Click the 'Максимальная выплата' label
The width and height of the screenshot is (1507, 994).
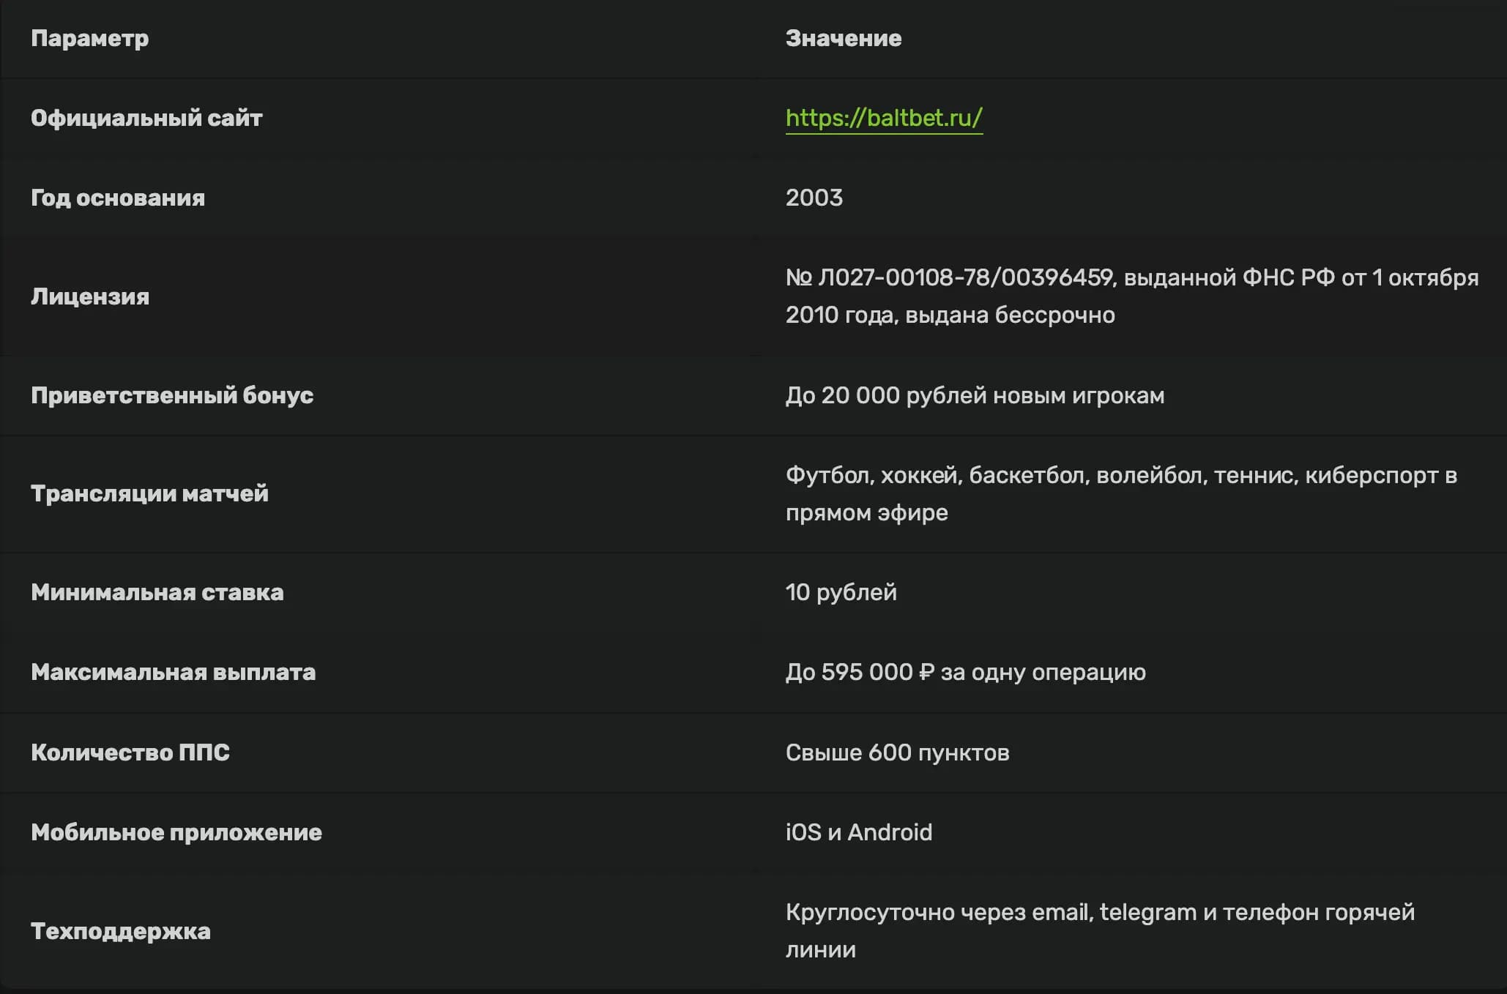pyautogui.click(x=174, y=672)
